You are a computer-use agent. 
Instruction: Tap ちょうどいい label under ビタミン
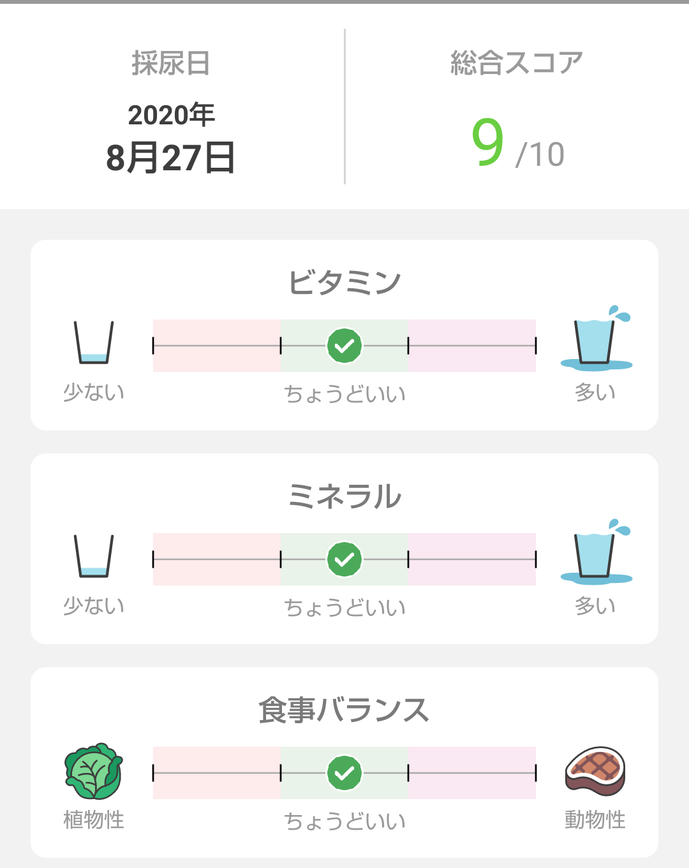344,394
